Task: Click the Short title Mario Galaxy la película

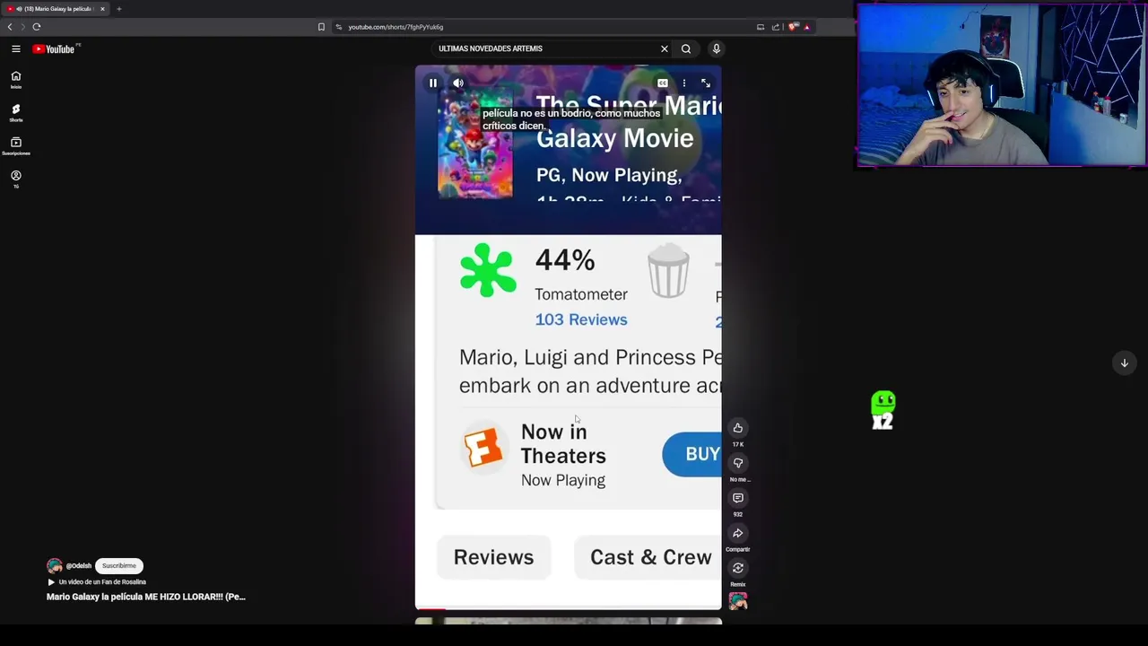Action: coord(145,597)
